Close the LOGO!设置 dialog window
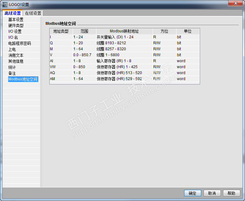 click(x=236, y=3)
